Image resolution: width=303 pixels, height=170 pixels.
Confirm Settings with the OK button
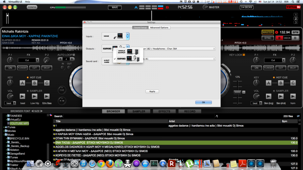pos(203,102)
